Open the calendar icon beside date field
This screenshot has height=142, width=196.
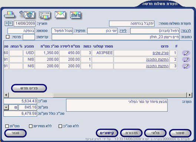9,23
